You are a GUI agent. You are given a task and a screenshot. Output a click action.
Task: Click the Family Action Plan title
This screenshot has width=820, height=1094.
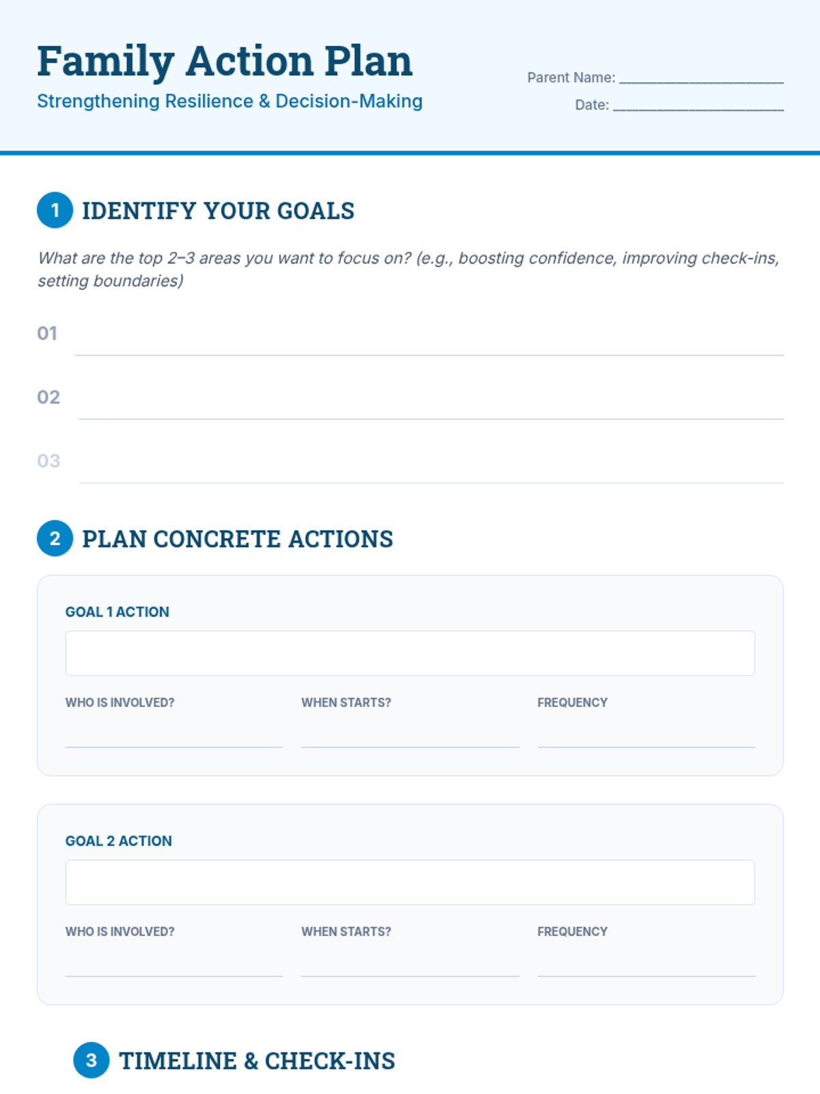(x=225, y=61)
